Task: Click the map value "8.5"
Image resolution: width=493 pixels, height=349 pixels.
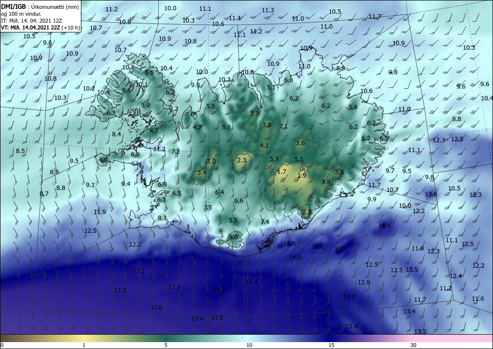Action: point(20,151)
